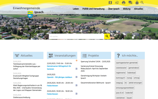Add Gemeinsamer Mittagstisch event to calendar icon
Screen dimensions: 158x99
(76, 69)
